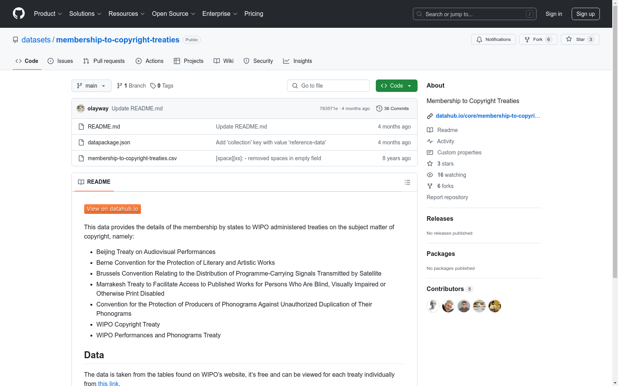Open the datapackage.json file
This screenshot has height=386, width=618.
pyautogui.click(x=109, y=142)
